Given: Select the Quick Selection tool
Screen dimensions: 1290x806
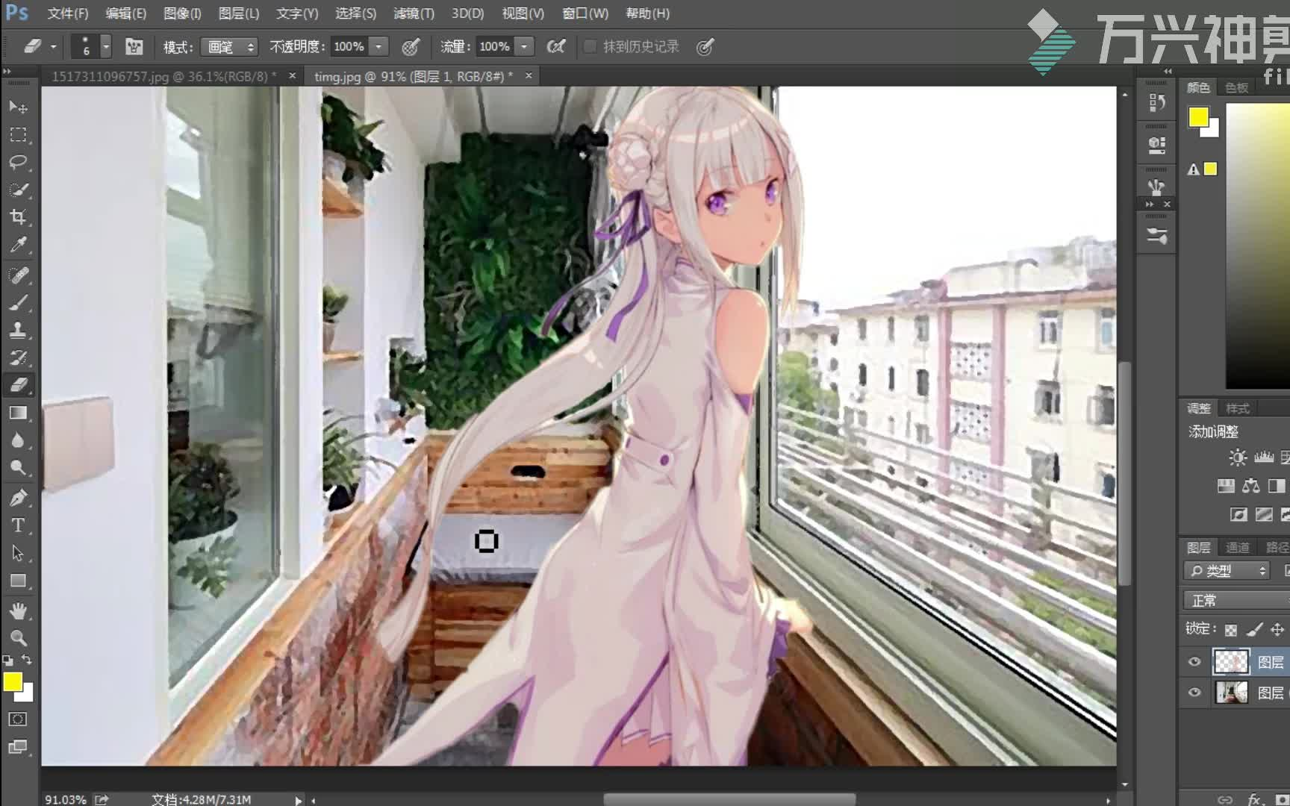Looking at the screenshot, I should (x=18, y=190).
